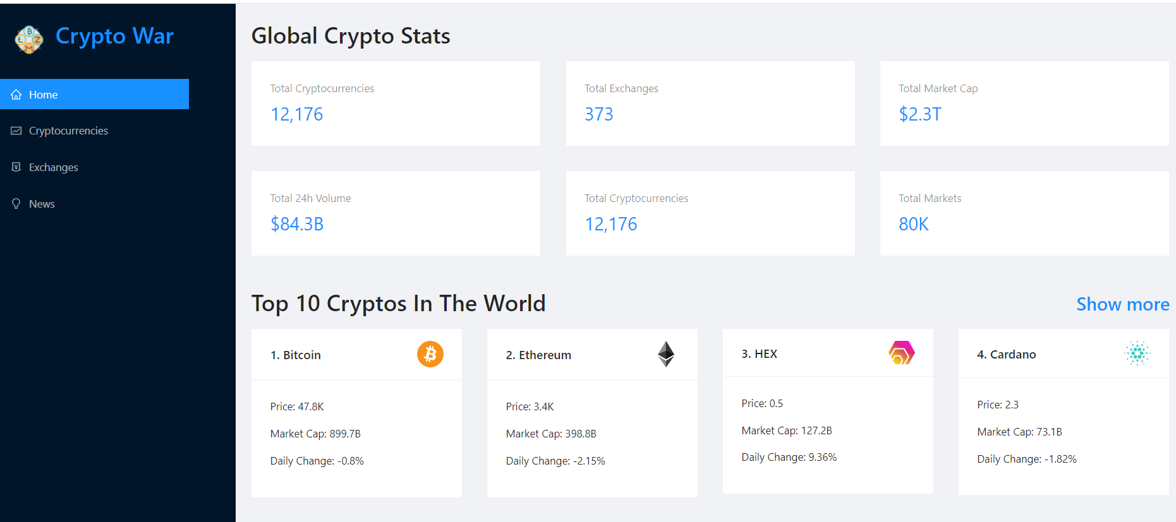This screenshot has height=522, width=1176.
Task: Click the Crypto War logo icon
Action: click(x=28, y=40)
